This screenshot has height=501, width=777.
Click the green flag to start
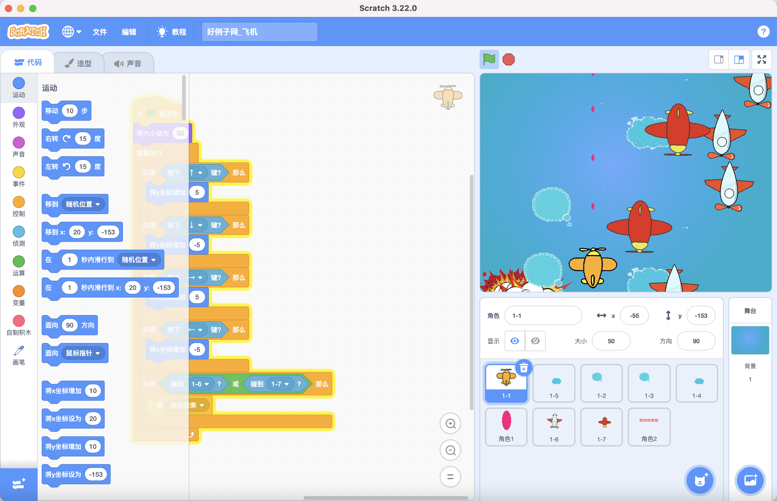(x=489, y=59)
